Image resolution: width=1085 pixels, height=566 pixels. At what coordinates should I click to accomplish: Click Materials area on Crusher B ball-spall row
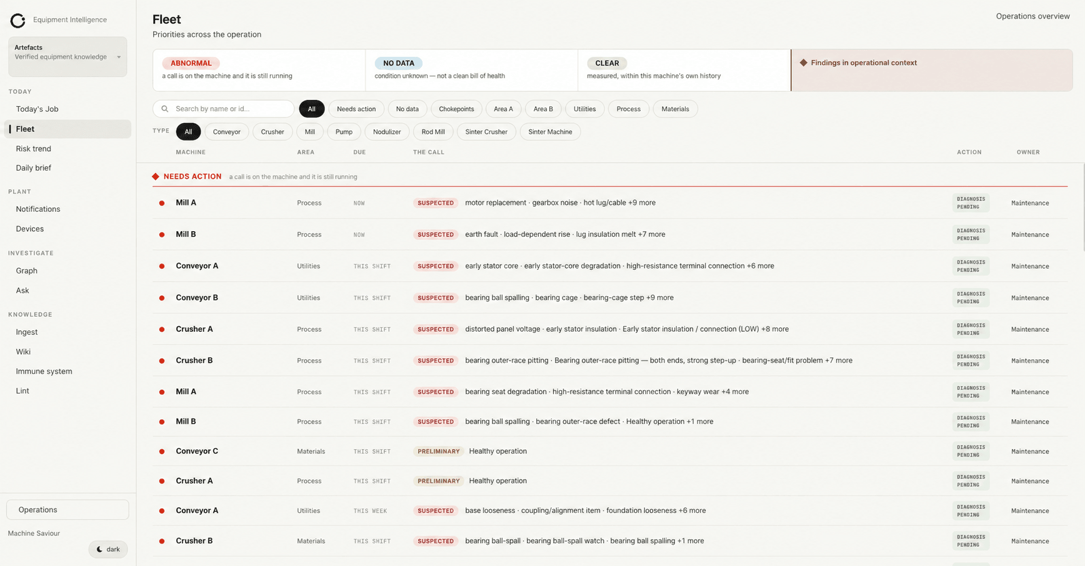tap(311, 541)
